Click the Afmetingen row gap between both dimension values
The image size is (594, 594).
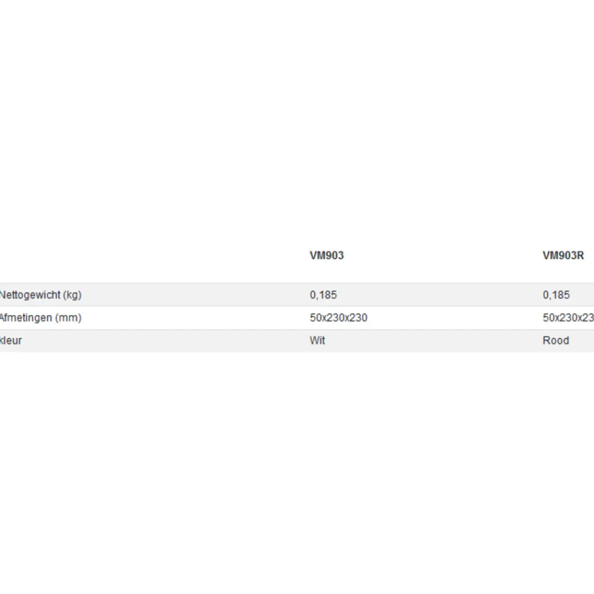pos(454,318)
